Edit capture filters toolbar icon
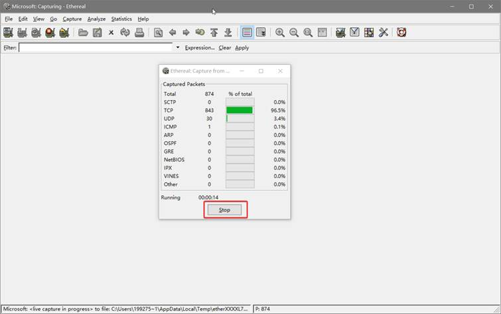This screenshot has height=314, width=501. click(340, 32)
